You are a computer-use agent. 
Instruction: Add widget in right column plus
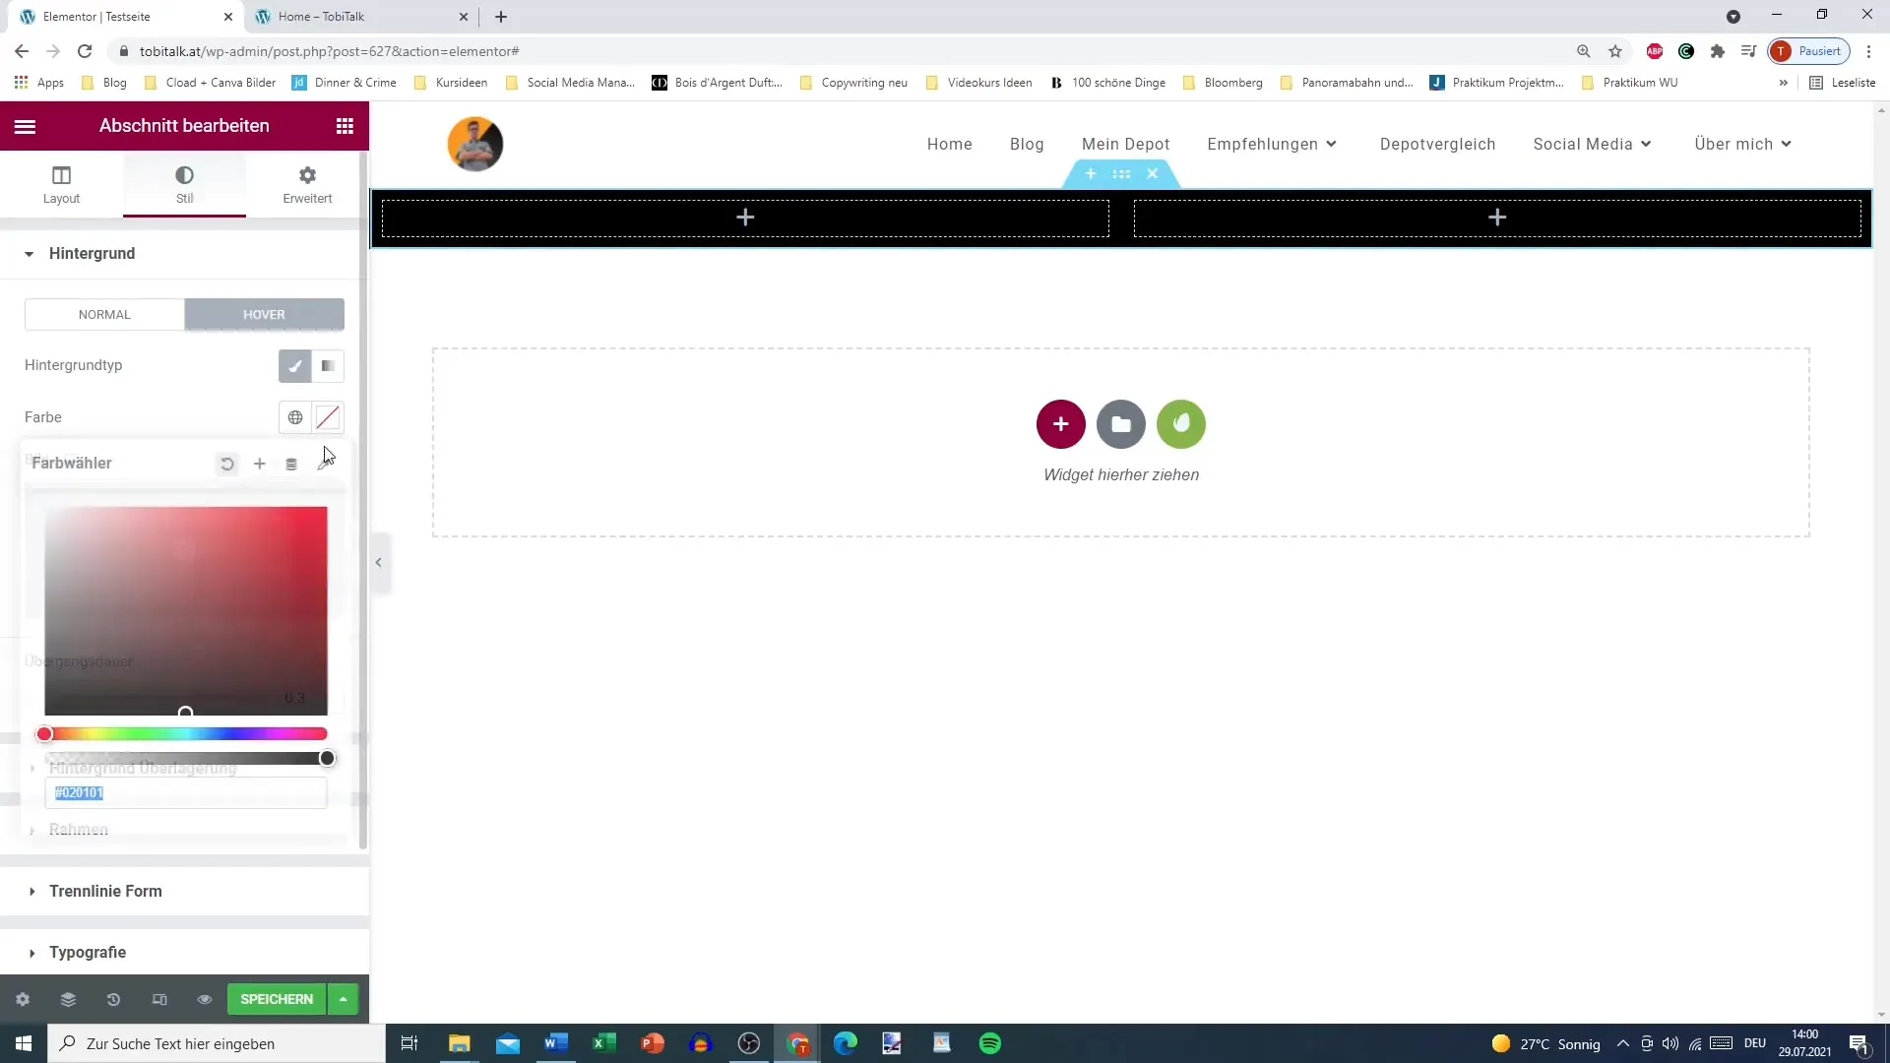pos(1497,218)
